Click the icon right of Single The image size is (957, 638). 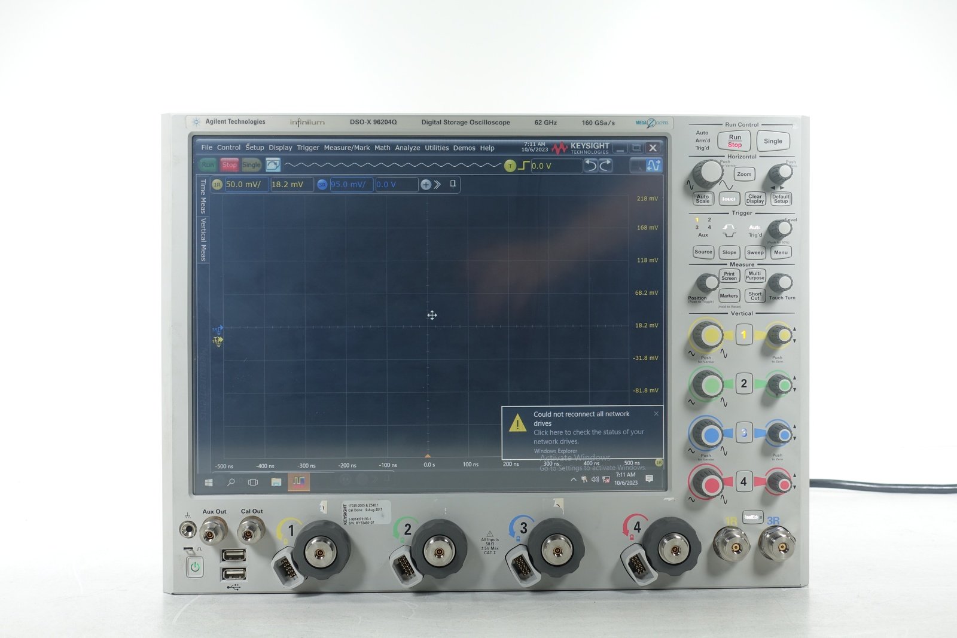pyautogui.click(x=273, y=165)
